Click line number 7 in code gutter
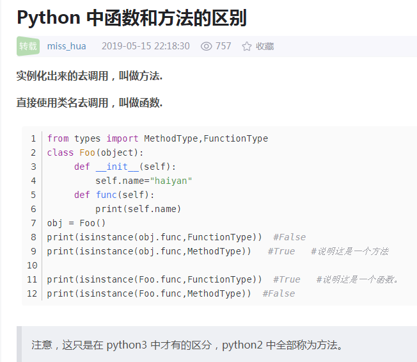The height and width of the screenshot is (362, 417). tap(33, 223)
